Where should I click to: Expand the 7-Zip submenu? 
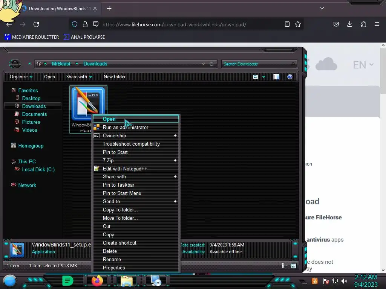click(x=136, y=160)
